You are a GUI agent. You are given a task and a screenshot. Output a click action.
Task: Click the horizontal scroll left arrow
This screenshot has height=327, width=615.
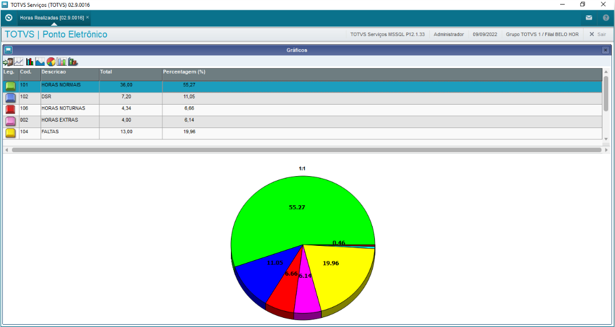pos(6,150)
